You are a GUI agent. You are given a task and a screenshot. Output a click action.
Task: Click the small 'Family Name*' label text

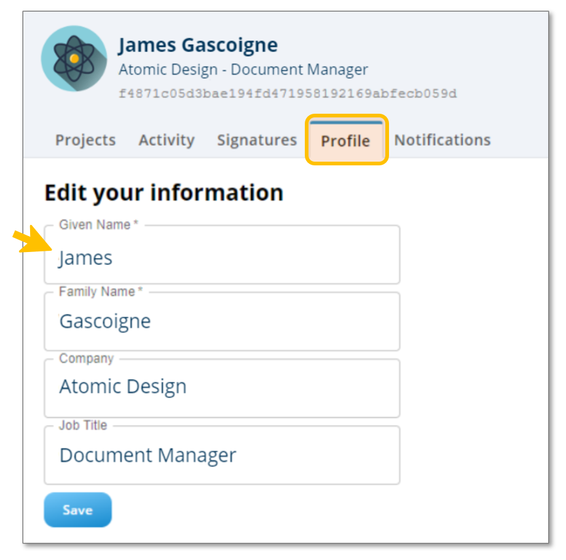(101, 292)
